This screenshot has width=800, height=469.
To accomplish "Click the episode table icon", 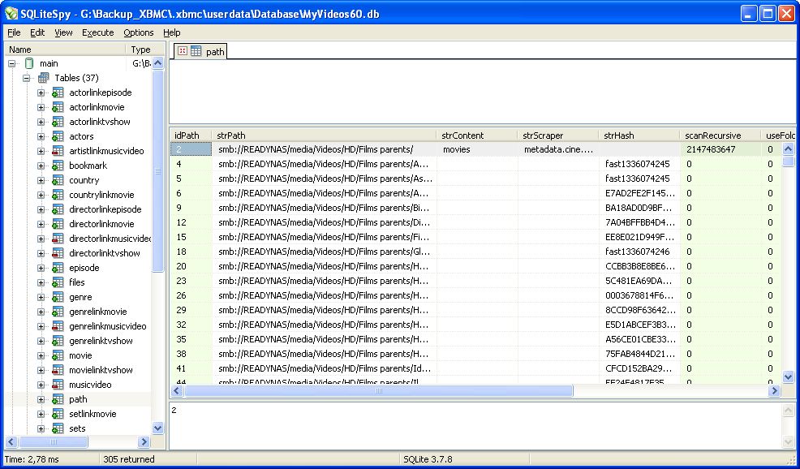I will coord(58,268).
